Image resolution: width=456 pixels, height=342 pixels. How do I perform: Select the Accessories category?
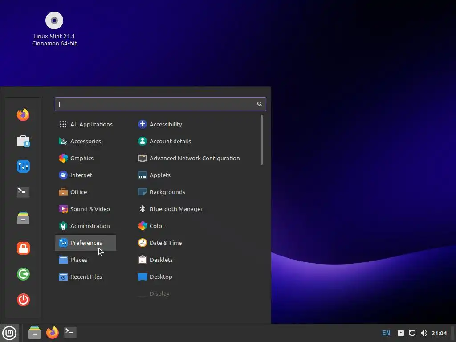(85, 141)
